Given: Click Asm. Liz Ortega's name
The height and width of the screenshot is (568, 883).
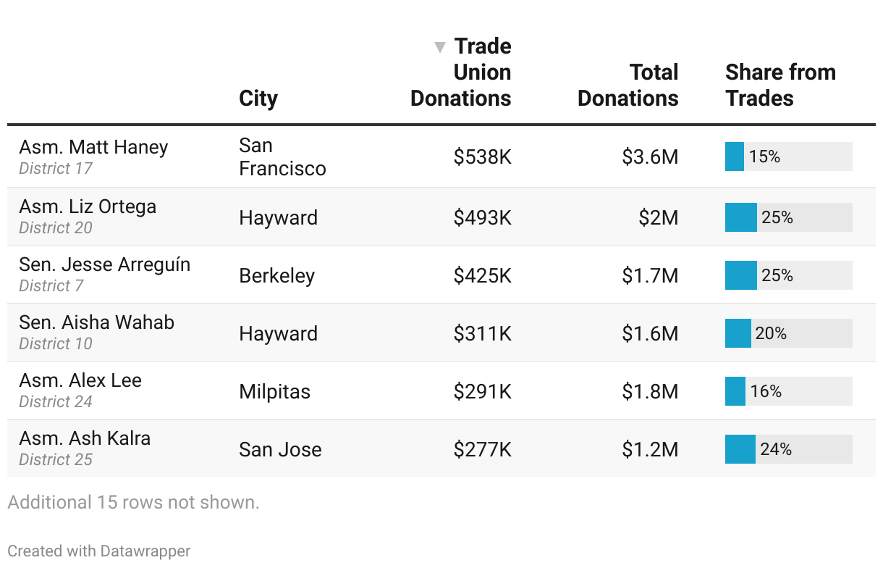Looking at the screenshot, I should (88, 206).
